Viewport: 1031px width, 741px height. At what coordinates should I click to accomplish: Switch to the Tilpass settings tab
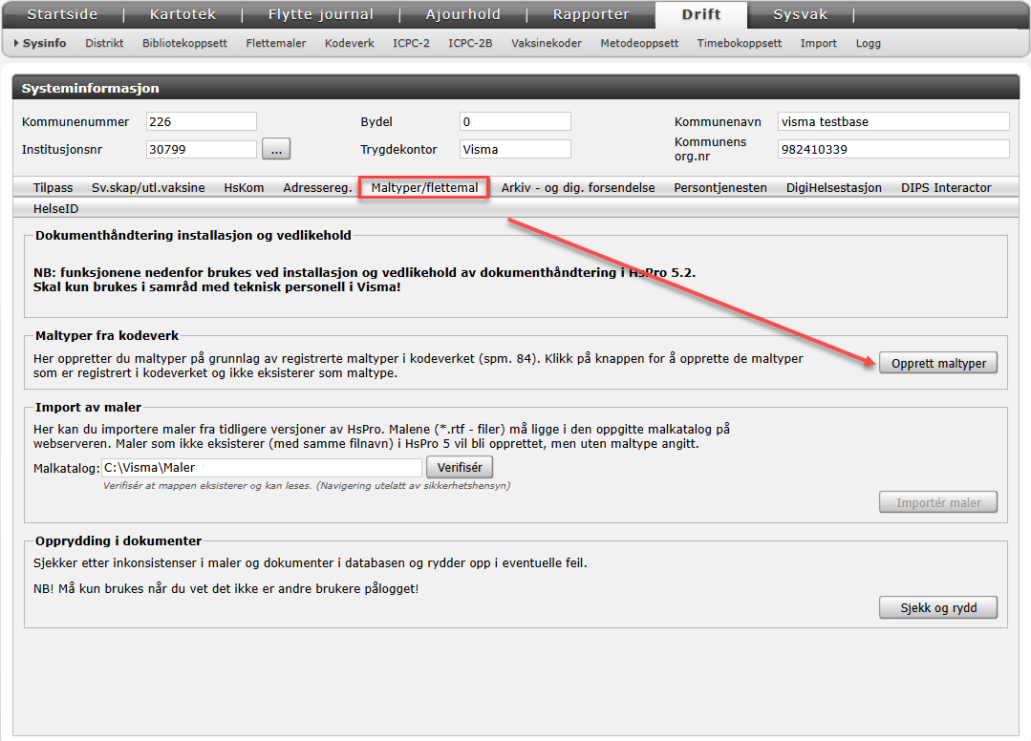[x=53, y=188]
